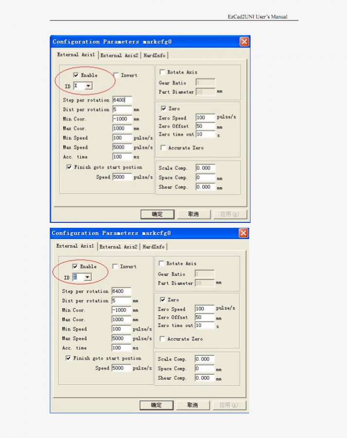This screenshot has height=438, width=347.
Task: Select the Scale Comp. field in lower dialog
Action: point(204,359)
